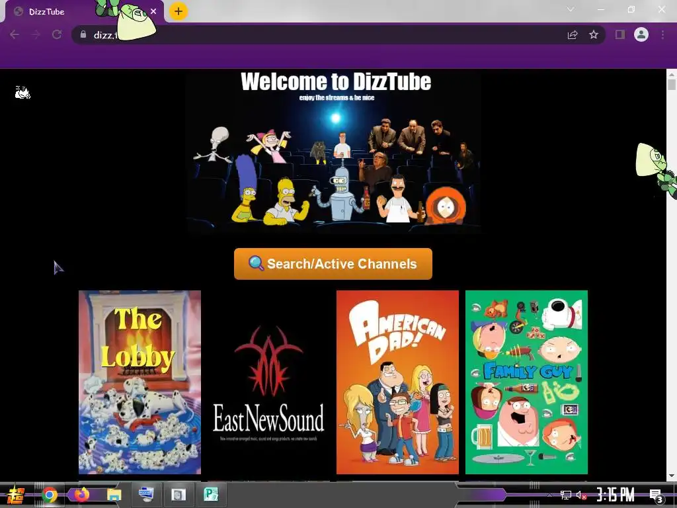Open the Start menu in the taskbar
This screenshot has width=677, height=508.
pos(15,495)
